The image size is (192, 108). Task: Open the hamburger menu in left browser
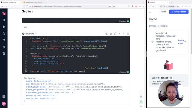pos(143,6)
